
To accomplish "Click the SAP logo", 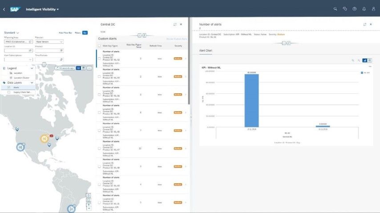I will point(15,9).
